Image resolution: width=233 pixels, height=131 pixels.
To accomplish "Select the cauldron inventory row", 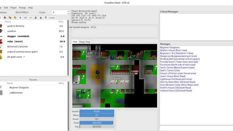I will coord(33,31).
